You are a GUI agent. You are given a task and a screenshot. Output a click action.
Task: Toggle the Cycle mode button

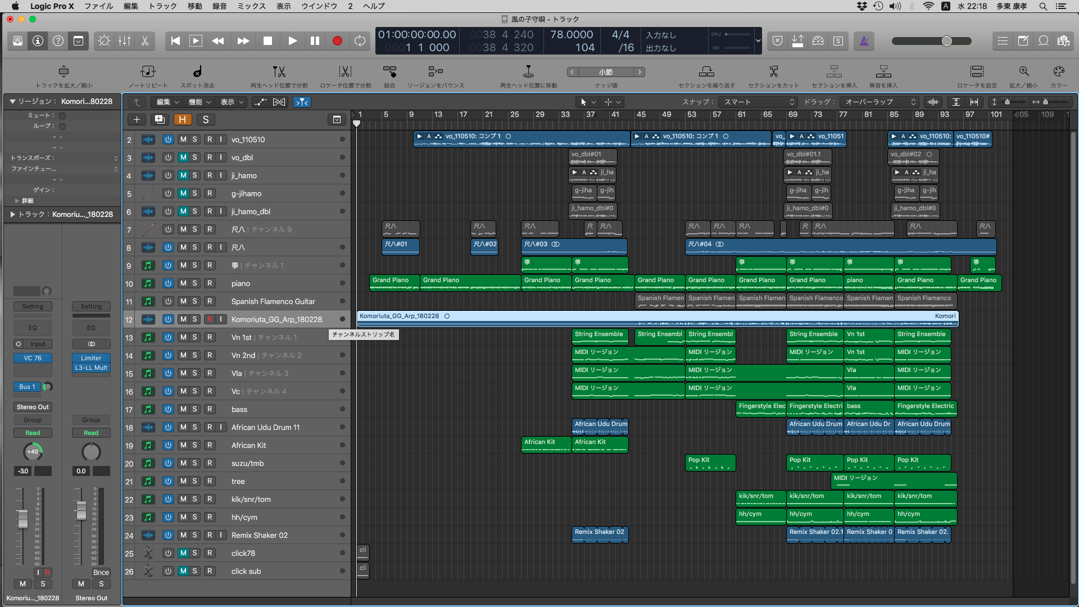point(360,41)
